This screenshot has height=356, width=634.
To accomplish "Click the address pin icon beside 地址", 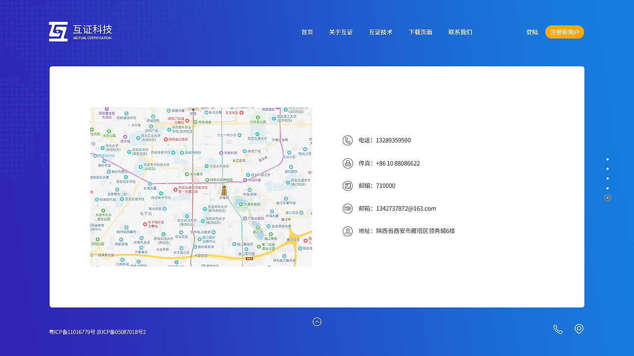I will (347, 231).
